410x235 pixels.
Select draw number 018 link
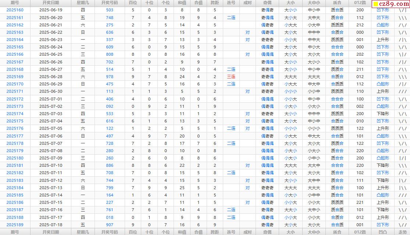click(110, 217)
